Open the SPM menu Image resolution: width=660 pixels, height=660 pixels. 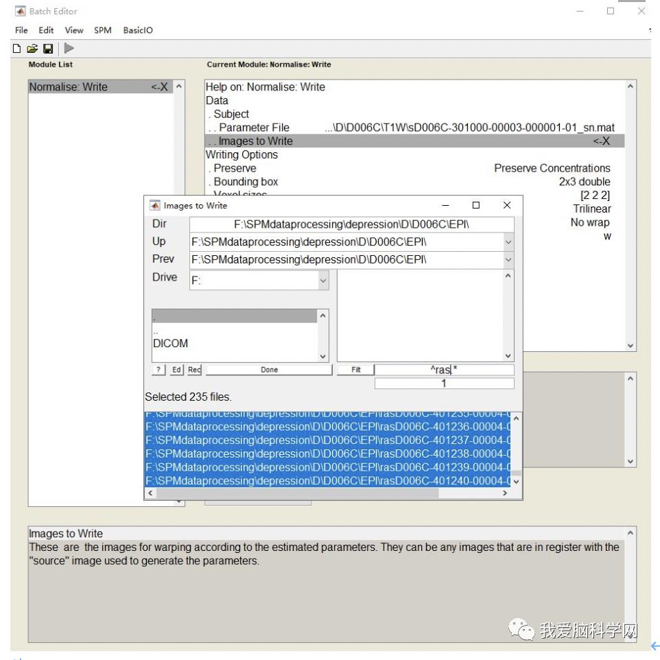tap(103, 30)
